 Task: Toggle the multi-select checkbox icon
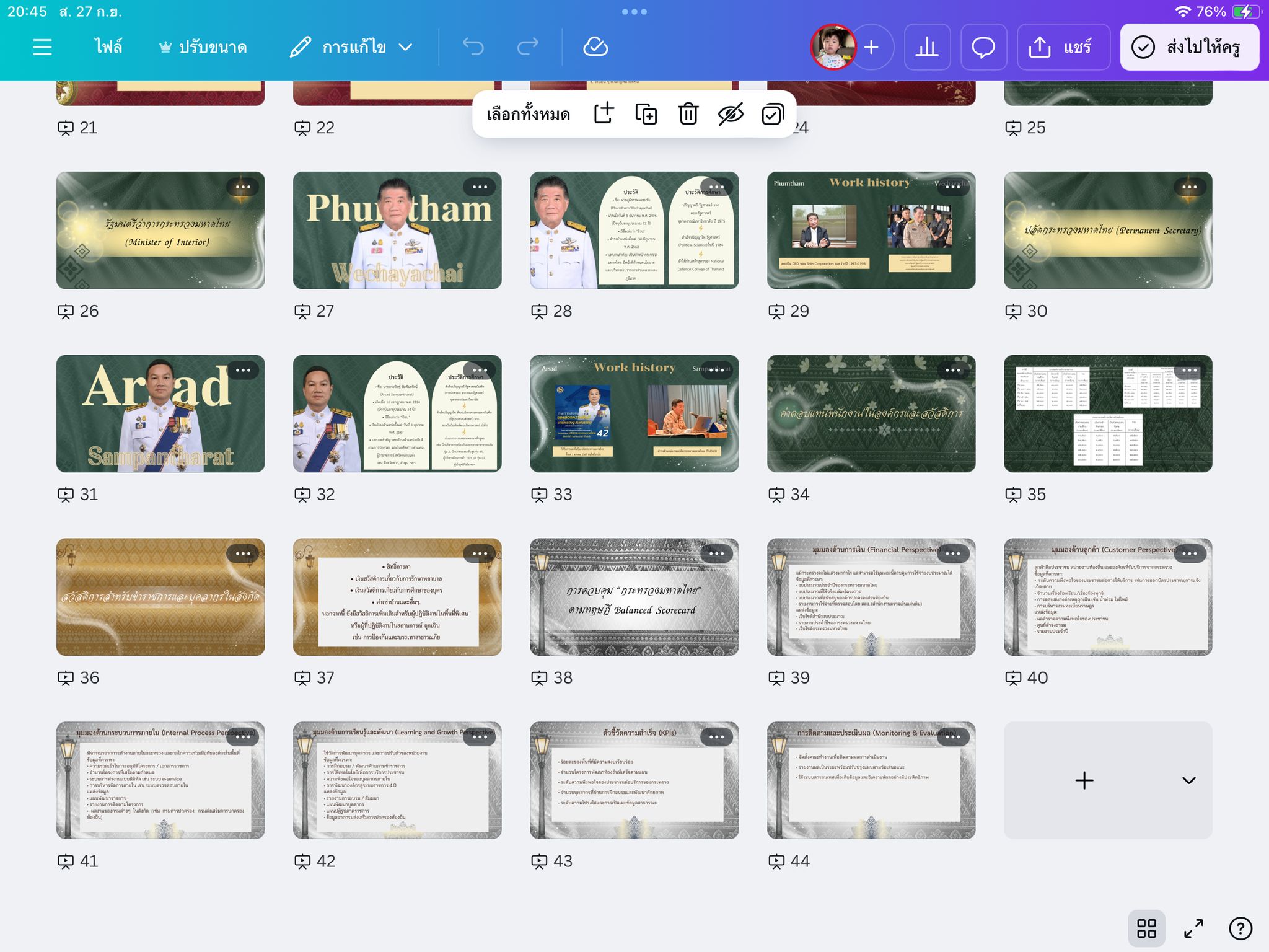coord(773,114)
